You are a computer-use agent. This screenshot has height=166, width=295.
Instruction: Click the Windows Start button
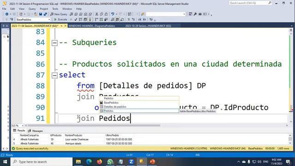pos(5,162)
